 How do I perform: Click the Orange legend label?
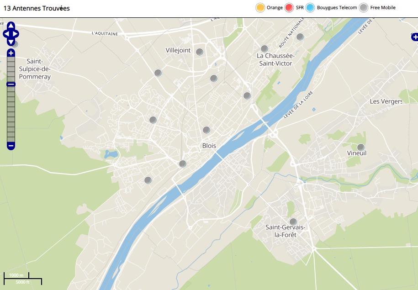pyautogui.click(x=275, y=8)
